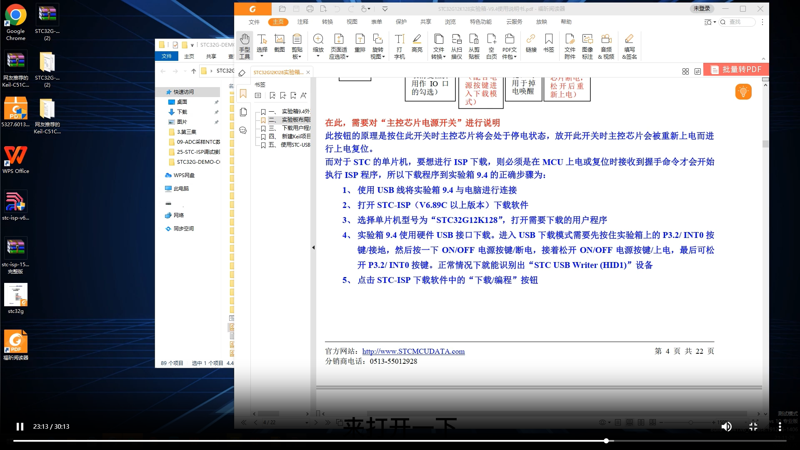The image size is (800, 450).
Task: Click the Image Annotation (图像标注) tool
Action: coord(587,46)
